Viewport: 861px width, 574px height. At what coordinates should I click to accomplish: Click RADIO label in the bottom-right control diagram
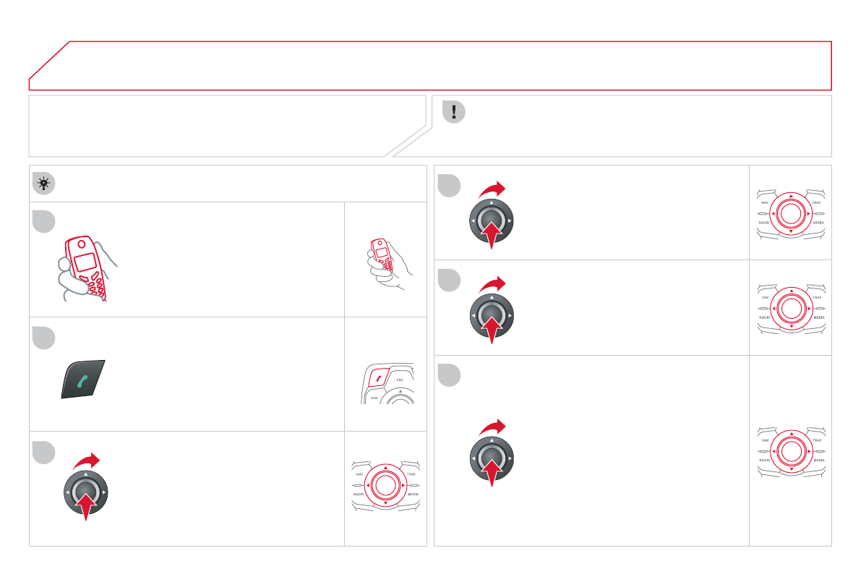tap(765, 460)
